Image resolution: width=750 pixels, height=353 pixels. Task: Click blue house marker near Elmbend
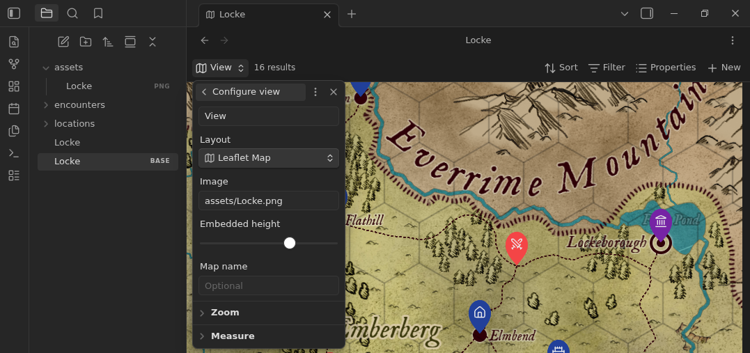coord(480,315)
